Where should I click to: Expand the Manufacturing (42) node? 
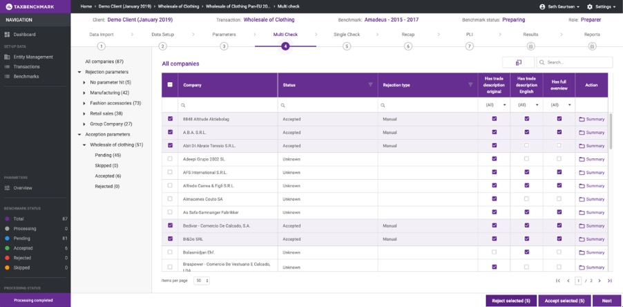(84, 93)
